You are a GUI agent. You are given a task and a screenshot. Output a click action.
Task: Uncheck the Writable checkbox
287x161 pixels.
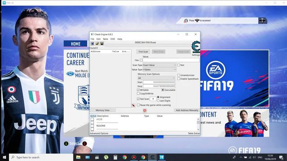click(x=138, y=90)
